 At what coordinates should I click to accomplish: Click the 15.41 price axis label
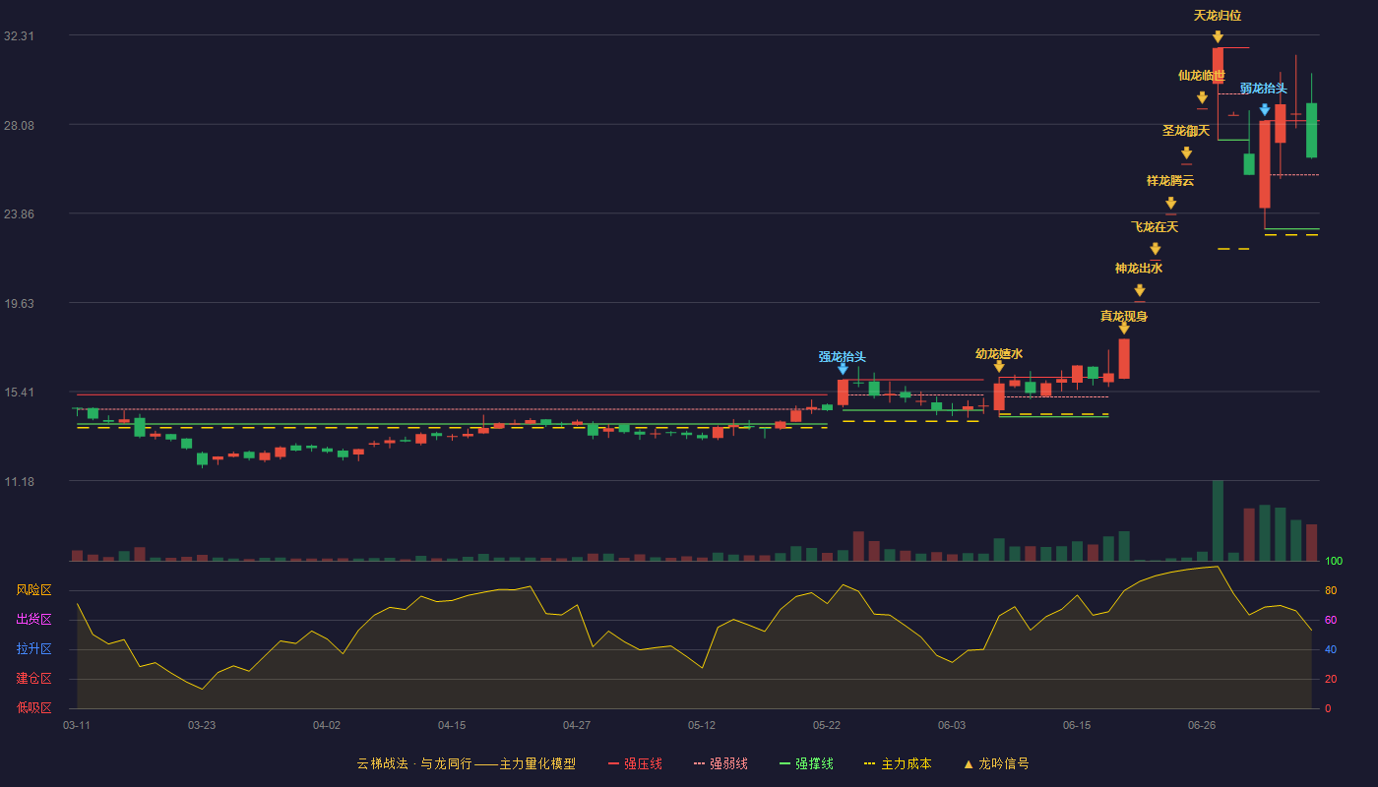pyautogui.click(x=20, y=392)
